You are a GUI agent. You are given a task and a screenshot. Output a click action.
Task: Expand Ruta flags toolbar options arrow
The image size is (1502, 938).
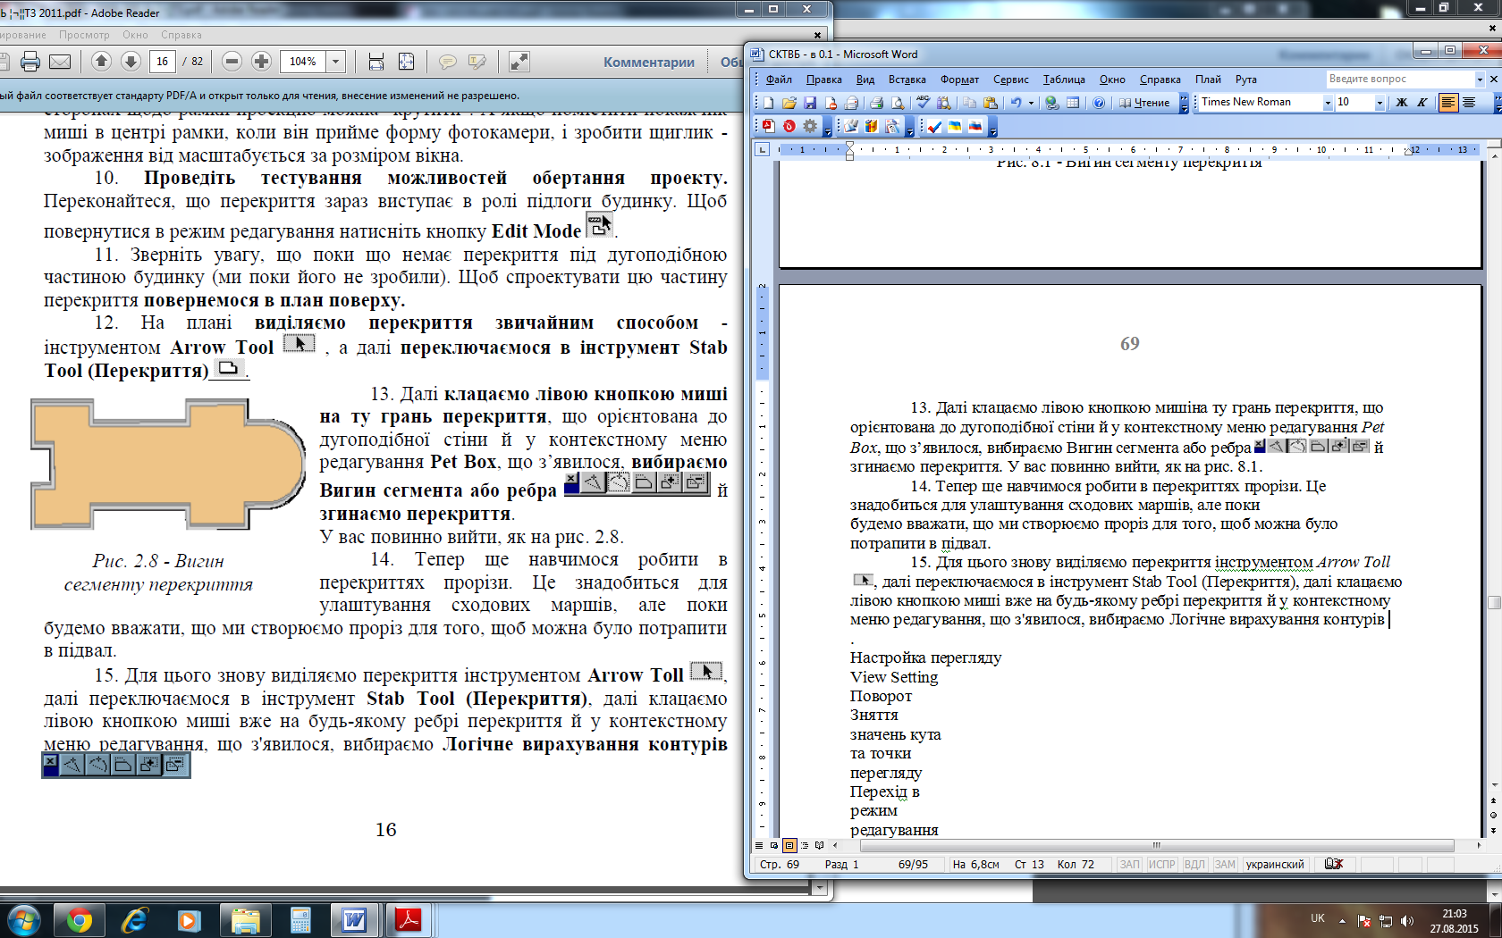992,127
